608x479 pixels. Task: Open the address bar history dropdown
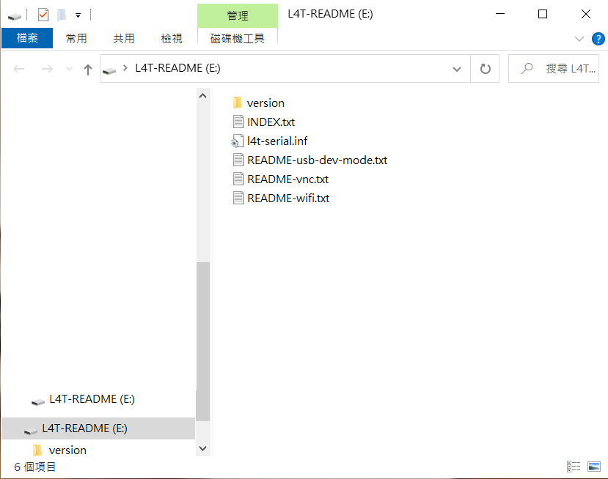tap(457, 69)
